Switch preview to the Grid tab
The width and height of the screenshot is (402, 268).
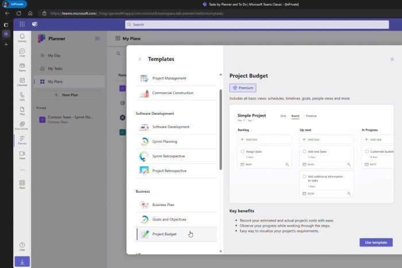pyautogui.click(x=283, y=116)
